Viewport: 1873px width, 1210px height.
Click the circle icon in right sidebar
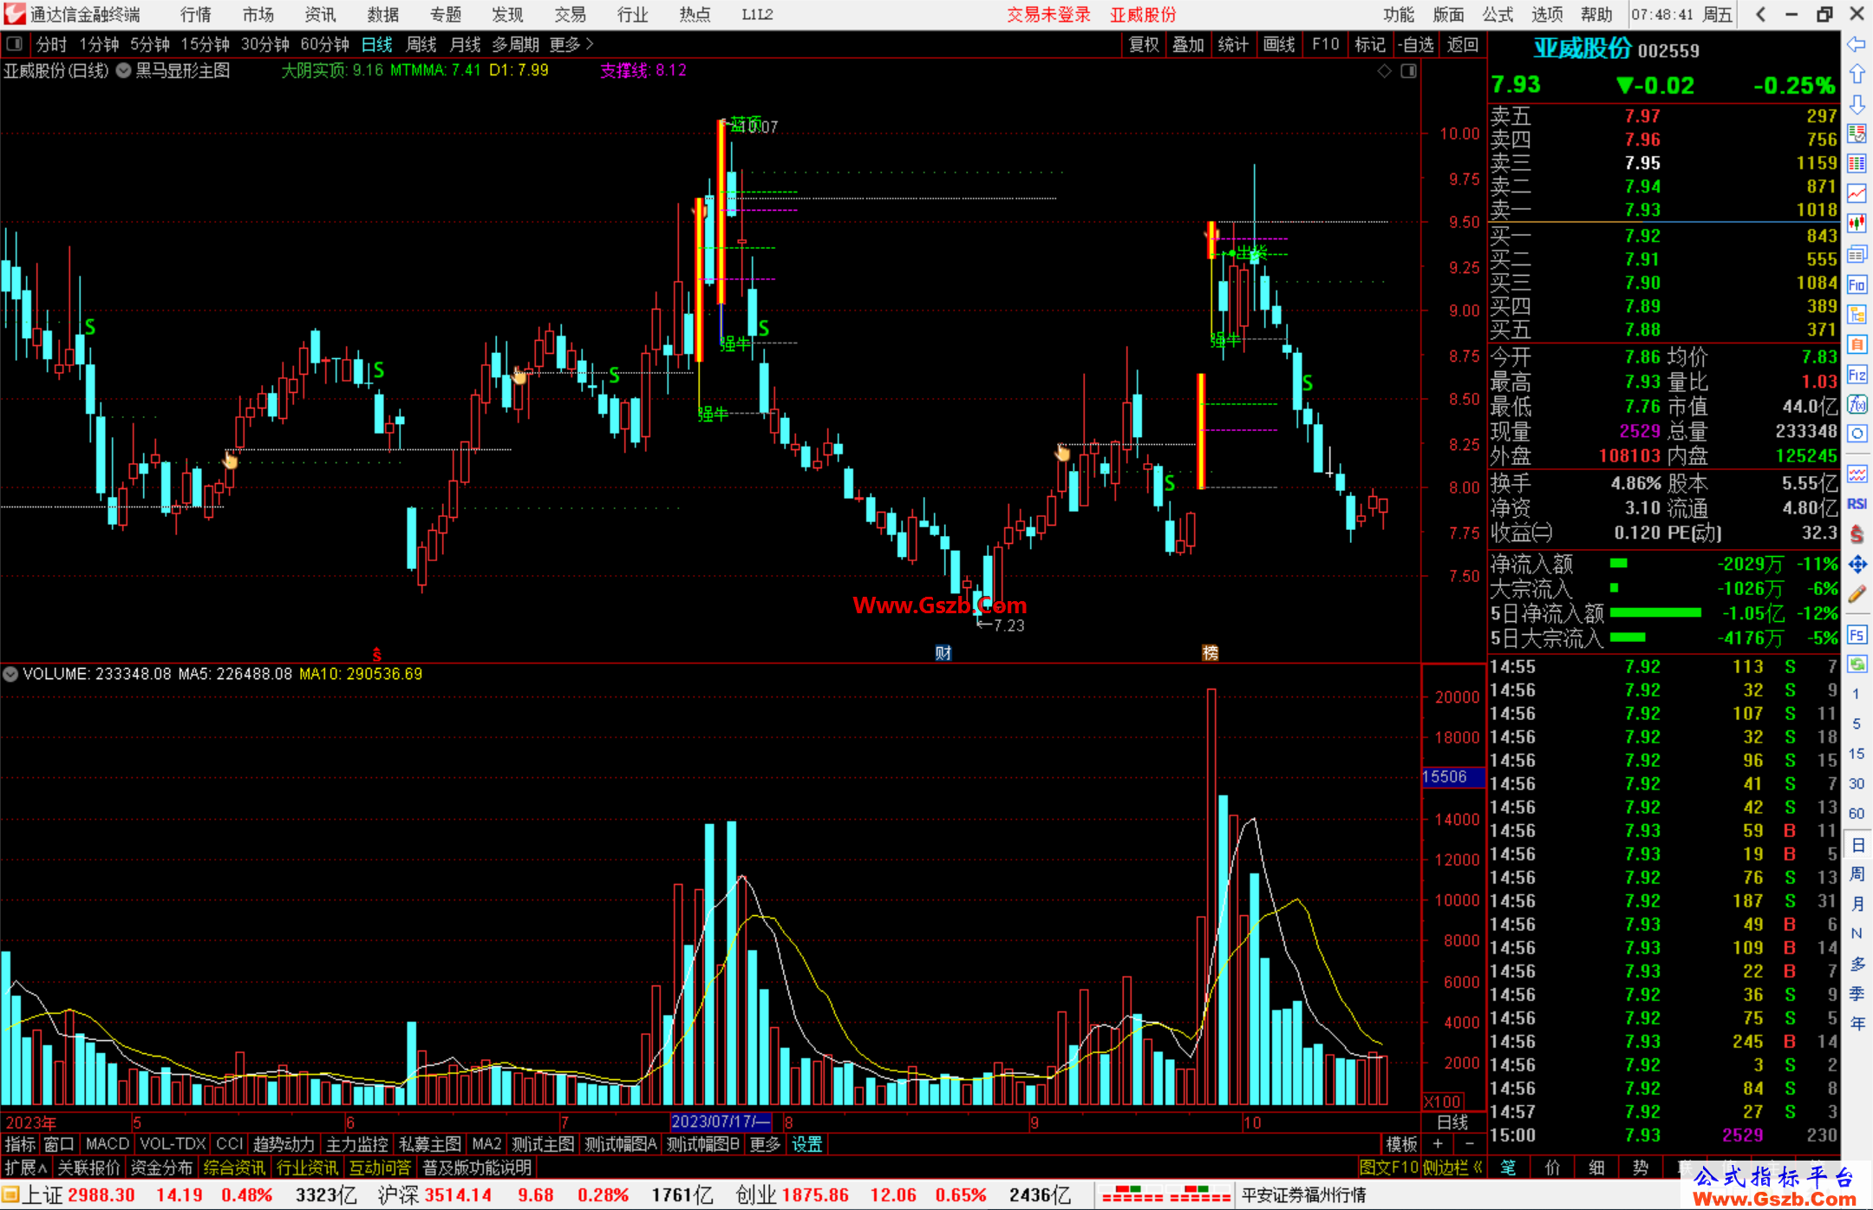1857,434
